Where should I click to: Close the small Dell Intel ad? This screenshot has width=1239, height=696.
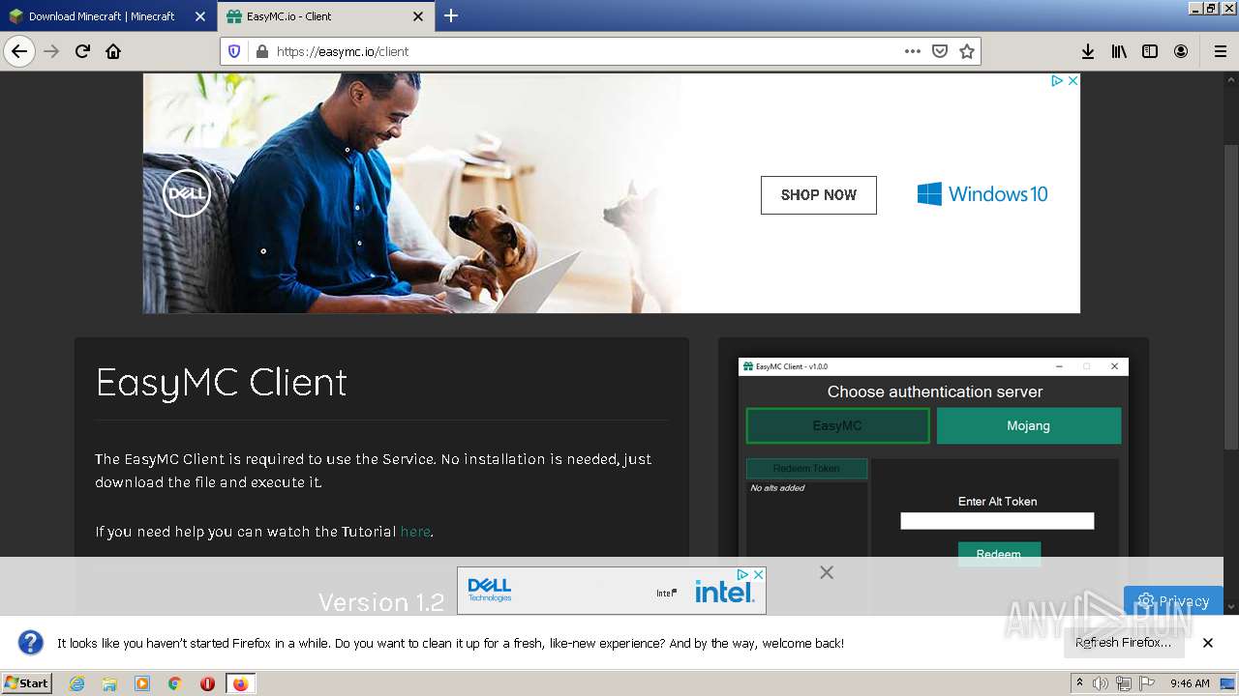coord(759,574)
